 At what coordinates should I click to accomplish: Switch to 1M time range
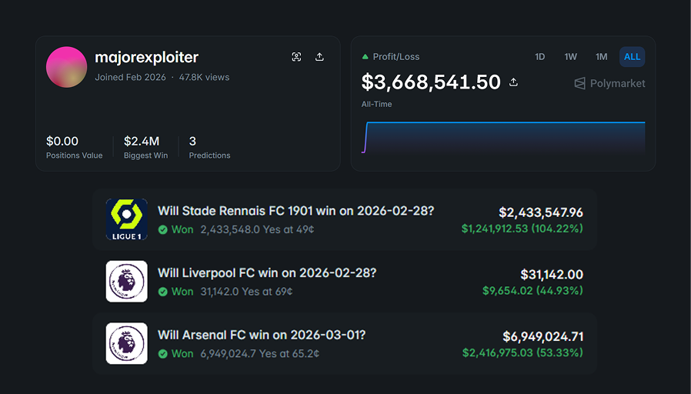pyautogui.click(x=601, y=57)
